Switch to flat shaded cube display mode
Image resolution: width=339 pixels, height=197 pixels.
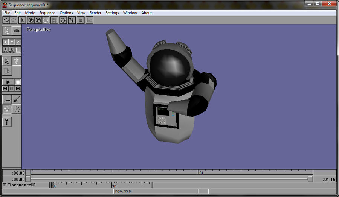(38, 20)
